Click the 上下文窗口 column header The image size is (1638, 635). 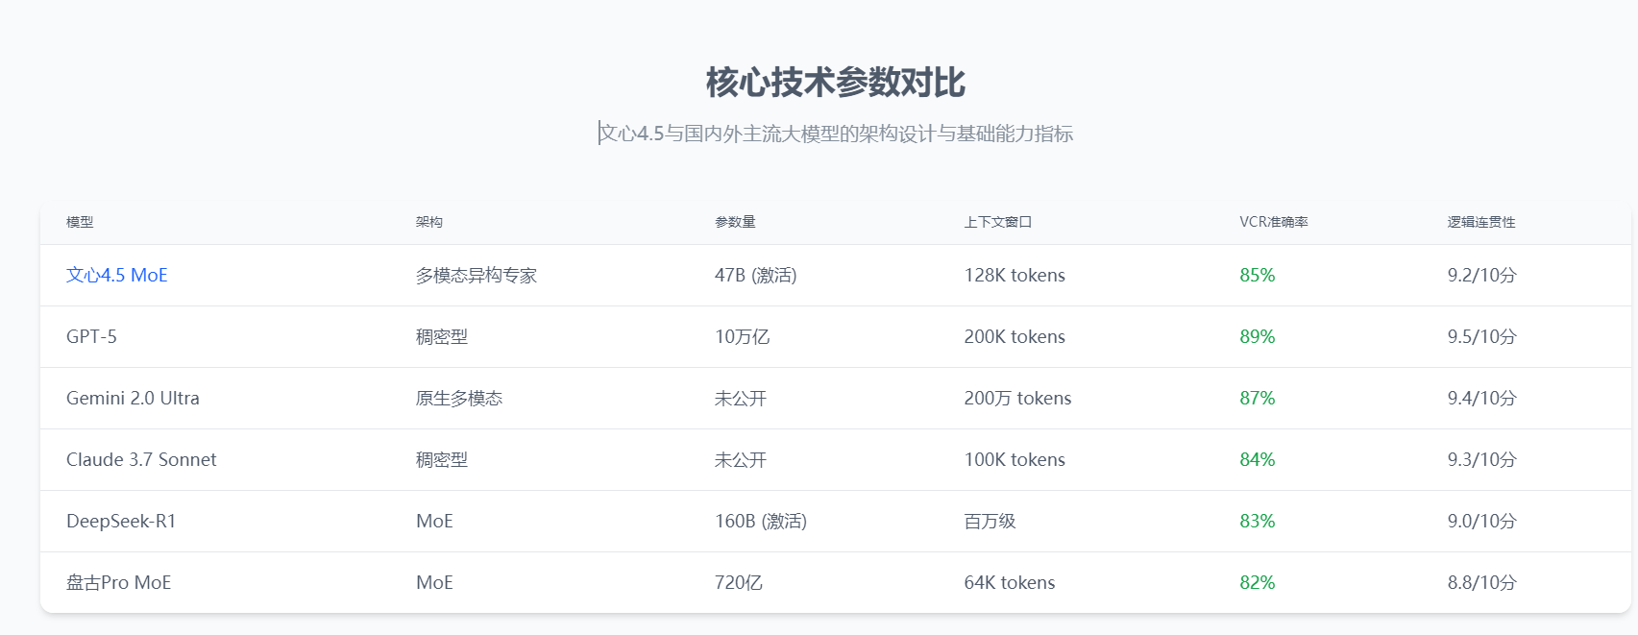click(x=998, y=222)
